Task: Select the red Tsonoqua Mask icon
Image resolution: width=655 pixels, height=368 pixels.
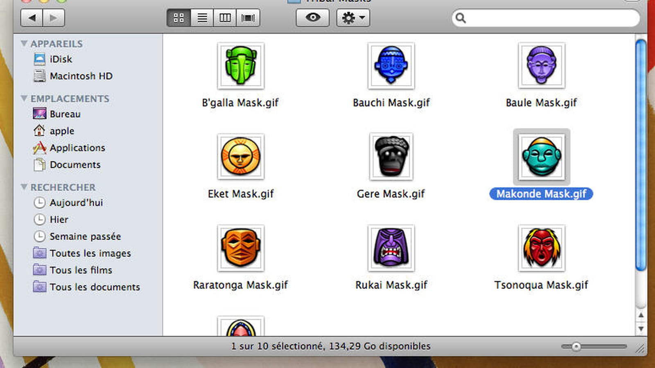Action: 541,248
